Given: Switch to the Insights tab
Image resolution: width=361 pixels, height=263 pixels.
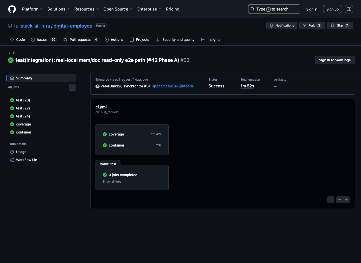Looking at the screenshot, I should tap(211, 40).
